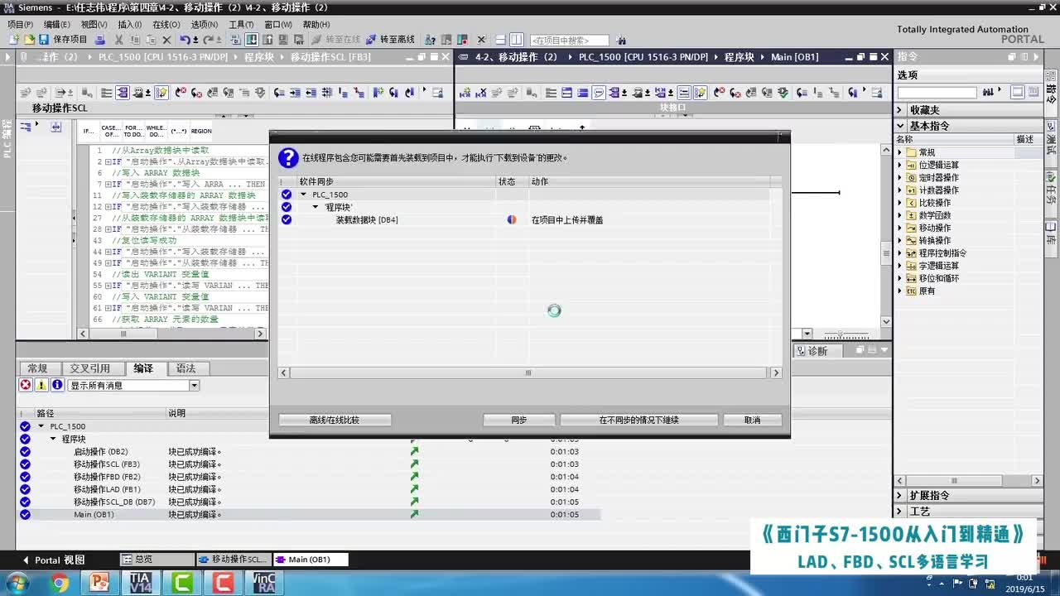
Task: Click the WHILE... DO... snippet icon
Action: 156,131
